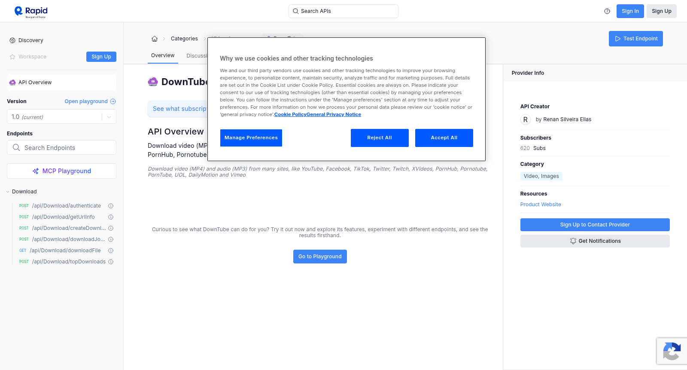The image size is (687, 370).
Task: Click Go to Playground button
Action: click(320, 257)
